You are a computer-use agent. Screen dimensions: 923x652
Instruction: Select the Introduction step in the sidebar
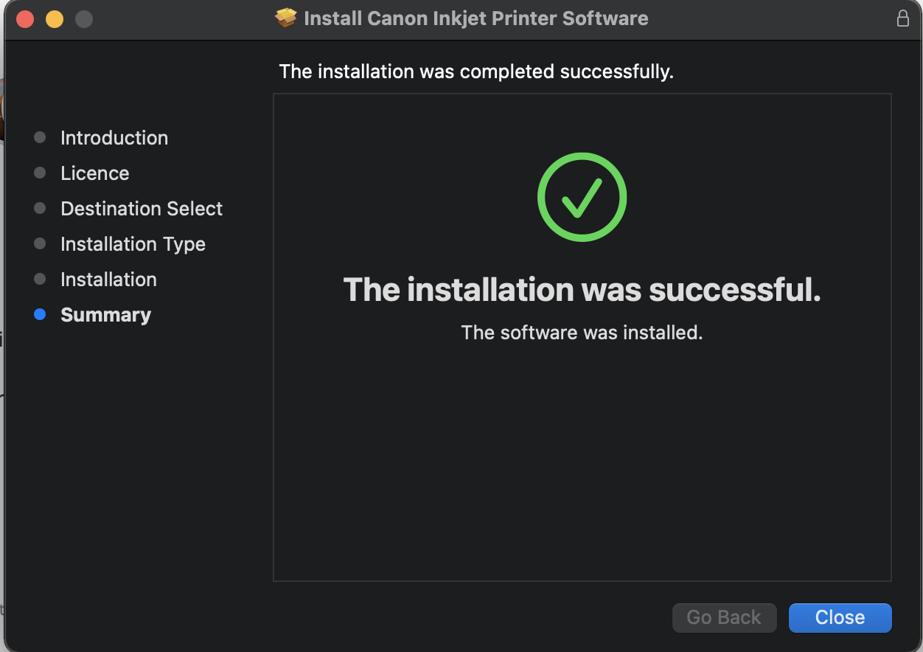(x=114, y=138)
